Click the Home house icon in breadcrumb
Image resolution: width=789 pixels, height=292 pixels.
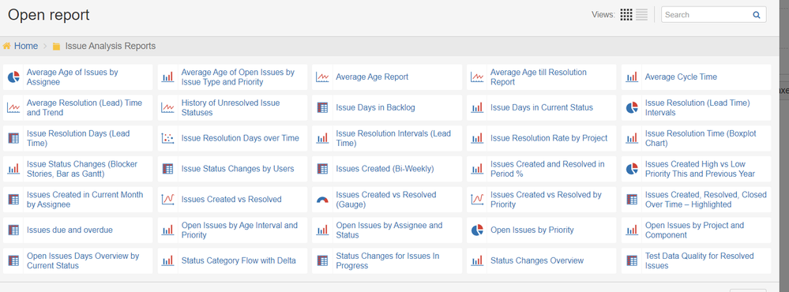tap(7, 46)
